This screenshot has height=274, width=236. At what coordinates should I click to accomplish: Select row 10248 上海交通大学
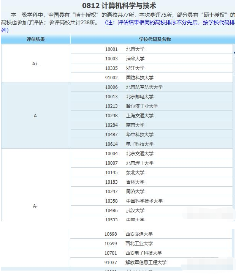pyautogui.click(x=152, y=115)
